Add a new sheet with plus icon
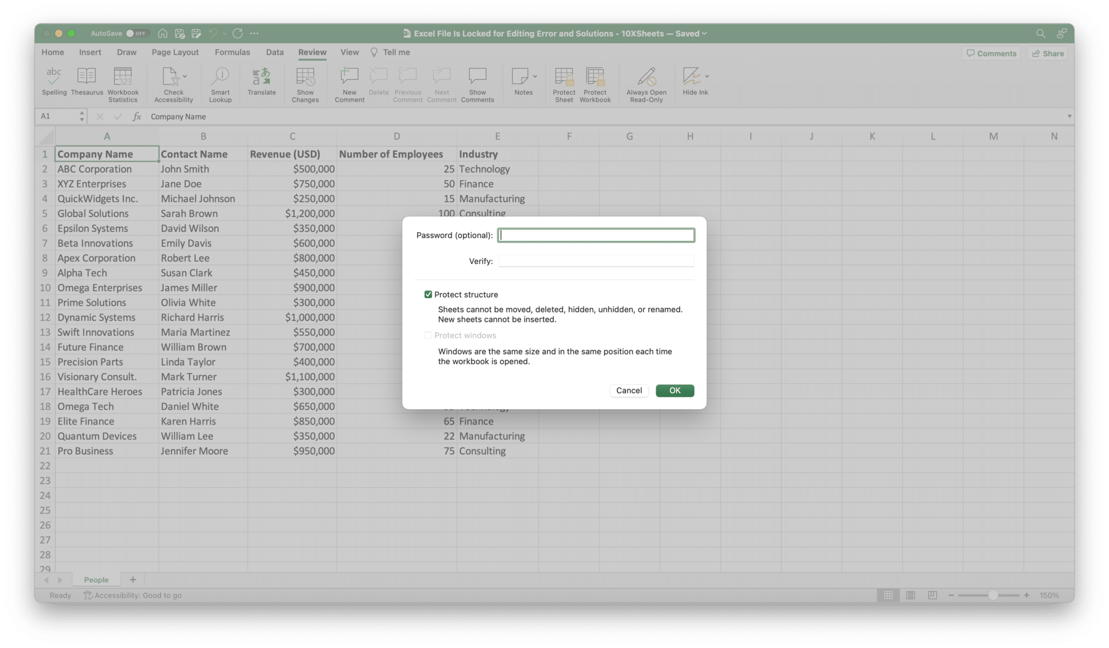The image size is (1109, 648). pos(133,579)
